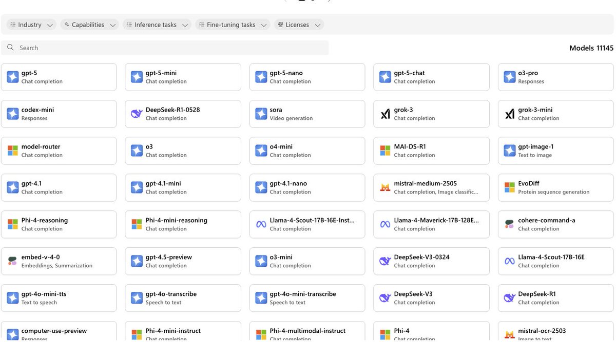The width and height of the screenshot is (616, 342).
Task: Click the sora model icon
Action: pos(261,114)
